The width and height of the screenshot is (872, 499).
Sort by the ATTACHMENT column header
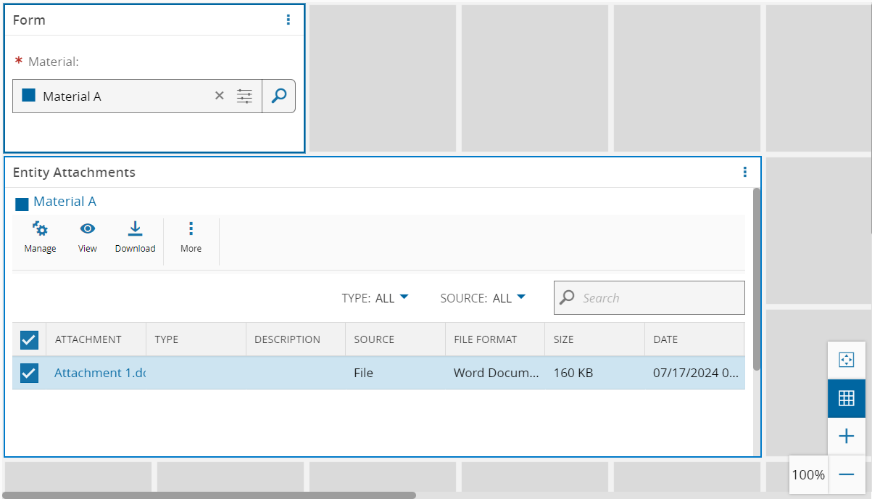pyautogui.click(x=96, y=339)
